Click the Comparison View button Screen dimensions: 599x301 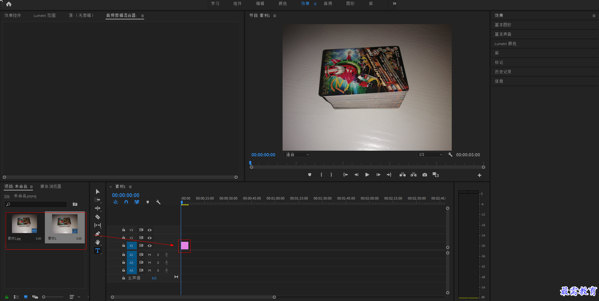click(435, 175)
